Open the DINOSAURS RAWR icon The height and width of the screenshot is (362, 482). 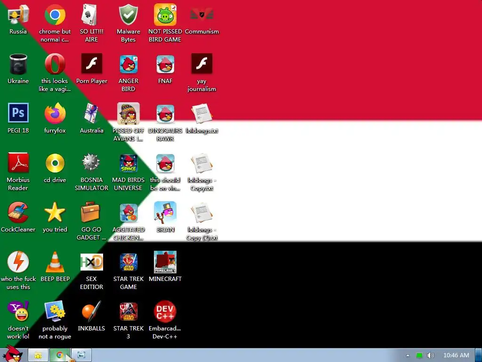[165, 114]
